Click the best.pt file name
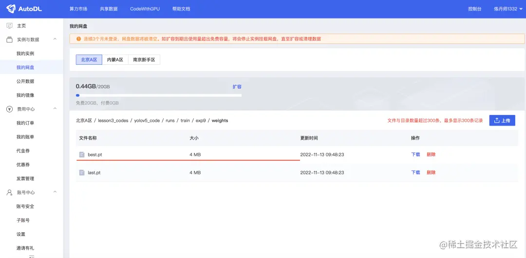 pyautogui.click(x=95, y=155)
